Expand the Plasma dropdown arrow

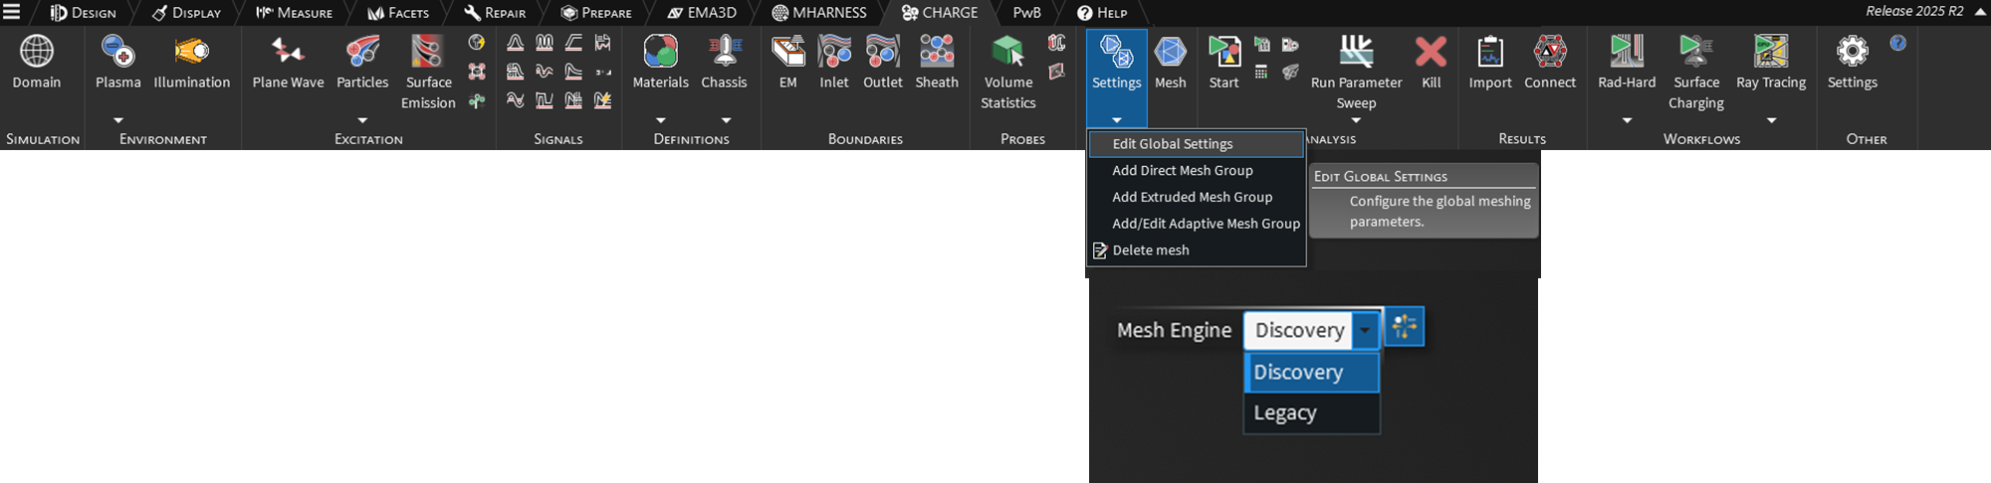[x=118, y=120]
